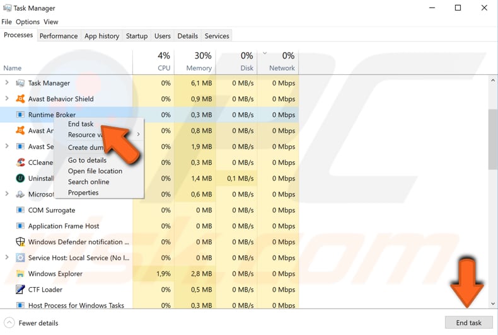Select the CTF Loader row name
The image size is (498, 335).
coord(45,289)
